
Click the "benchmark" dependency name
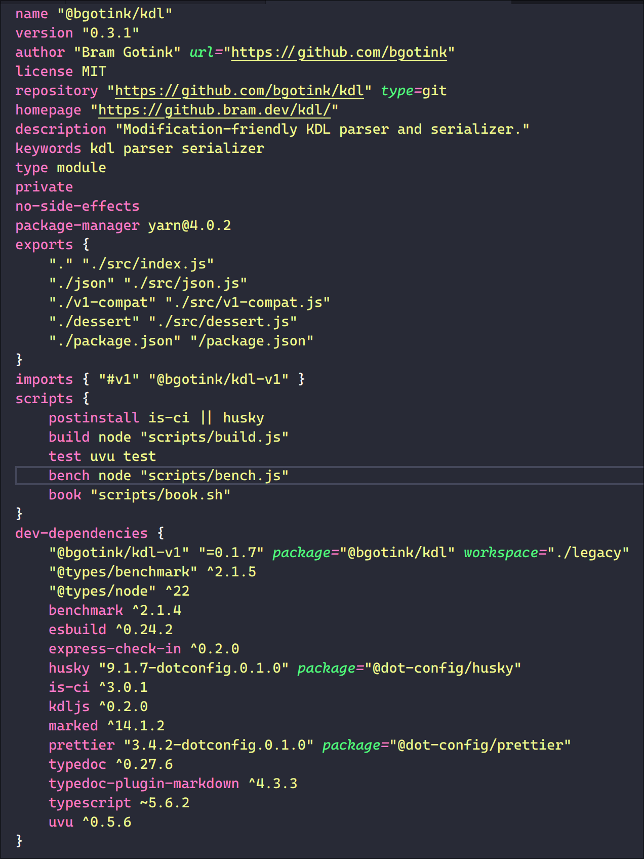click(86, 610)
